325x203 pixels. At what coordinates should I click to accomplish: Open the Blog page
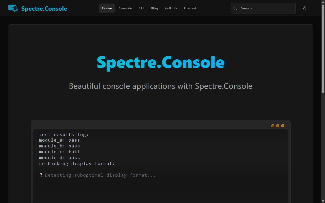[154, 8]
